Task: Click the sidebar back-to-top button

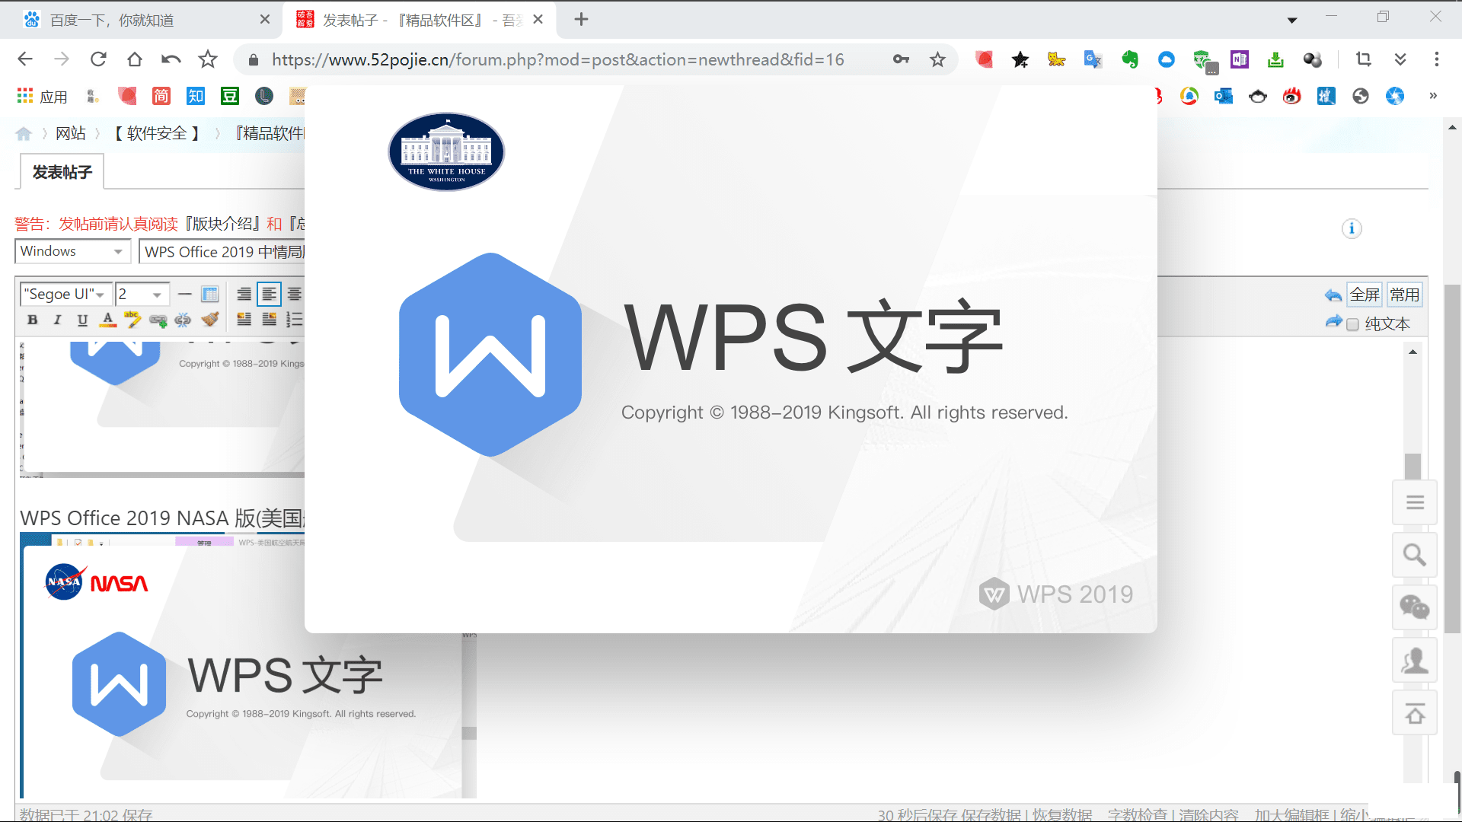Action: click(1415, 713)
